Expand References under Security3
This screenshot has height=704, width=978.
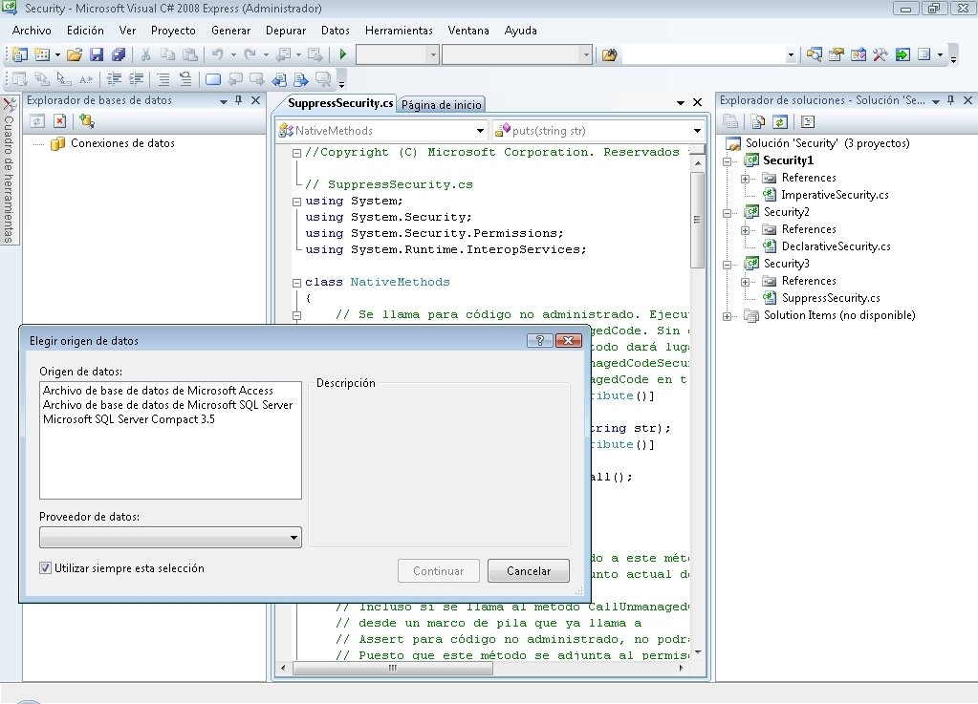tap(745, 282)
